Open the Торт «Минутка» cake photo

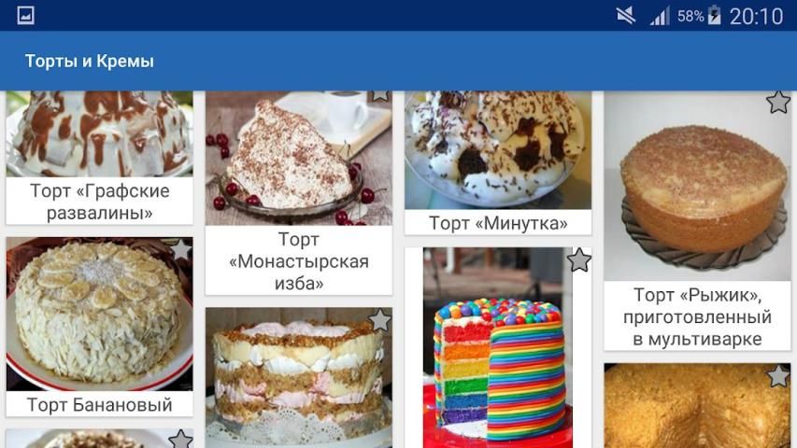(498, 150)
